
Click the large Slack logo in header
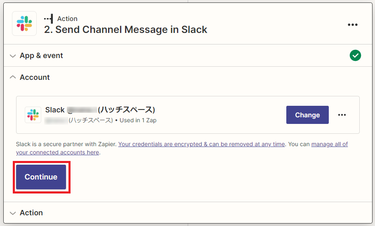tap(24, 23)
